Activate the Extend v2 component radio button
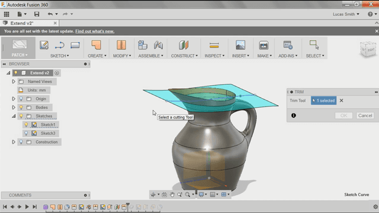Screen dimensions: 379x213 (57, 73)
